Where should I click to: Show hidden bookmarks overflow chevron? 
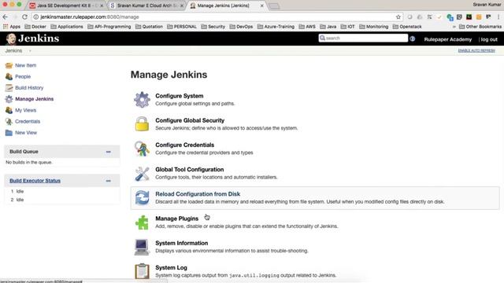pyautogui.click(x=454, y=27)
